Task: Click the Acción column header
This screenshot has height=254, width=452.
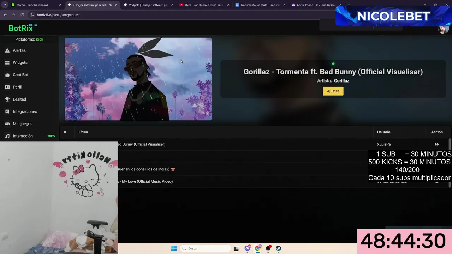Action: click(437, 132)
